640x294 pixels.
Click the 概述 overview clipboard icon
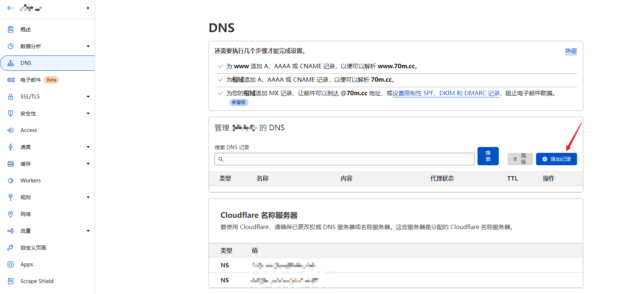11,30
